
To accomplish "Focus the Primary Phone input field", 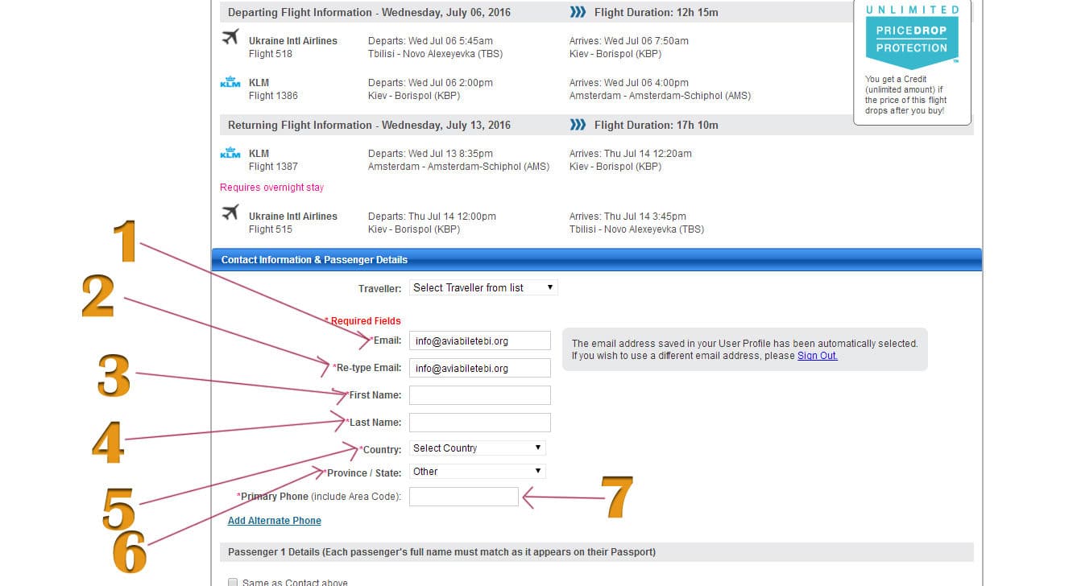I will (463, 497).
